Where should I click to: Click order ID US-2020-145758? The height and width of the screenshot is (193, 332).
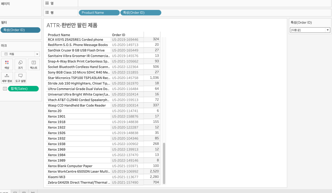pyautogui.click(x=125, y=78)
